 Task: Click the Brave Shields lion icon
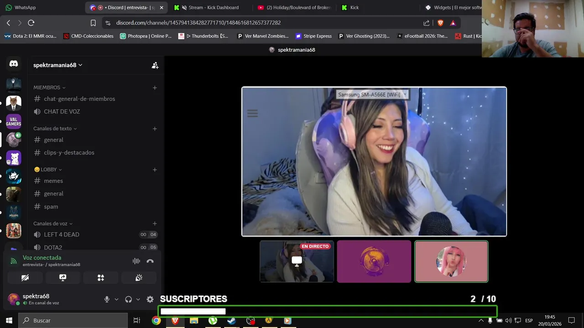click(x=440, y=23)
